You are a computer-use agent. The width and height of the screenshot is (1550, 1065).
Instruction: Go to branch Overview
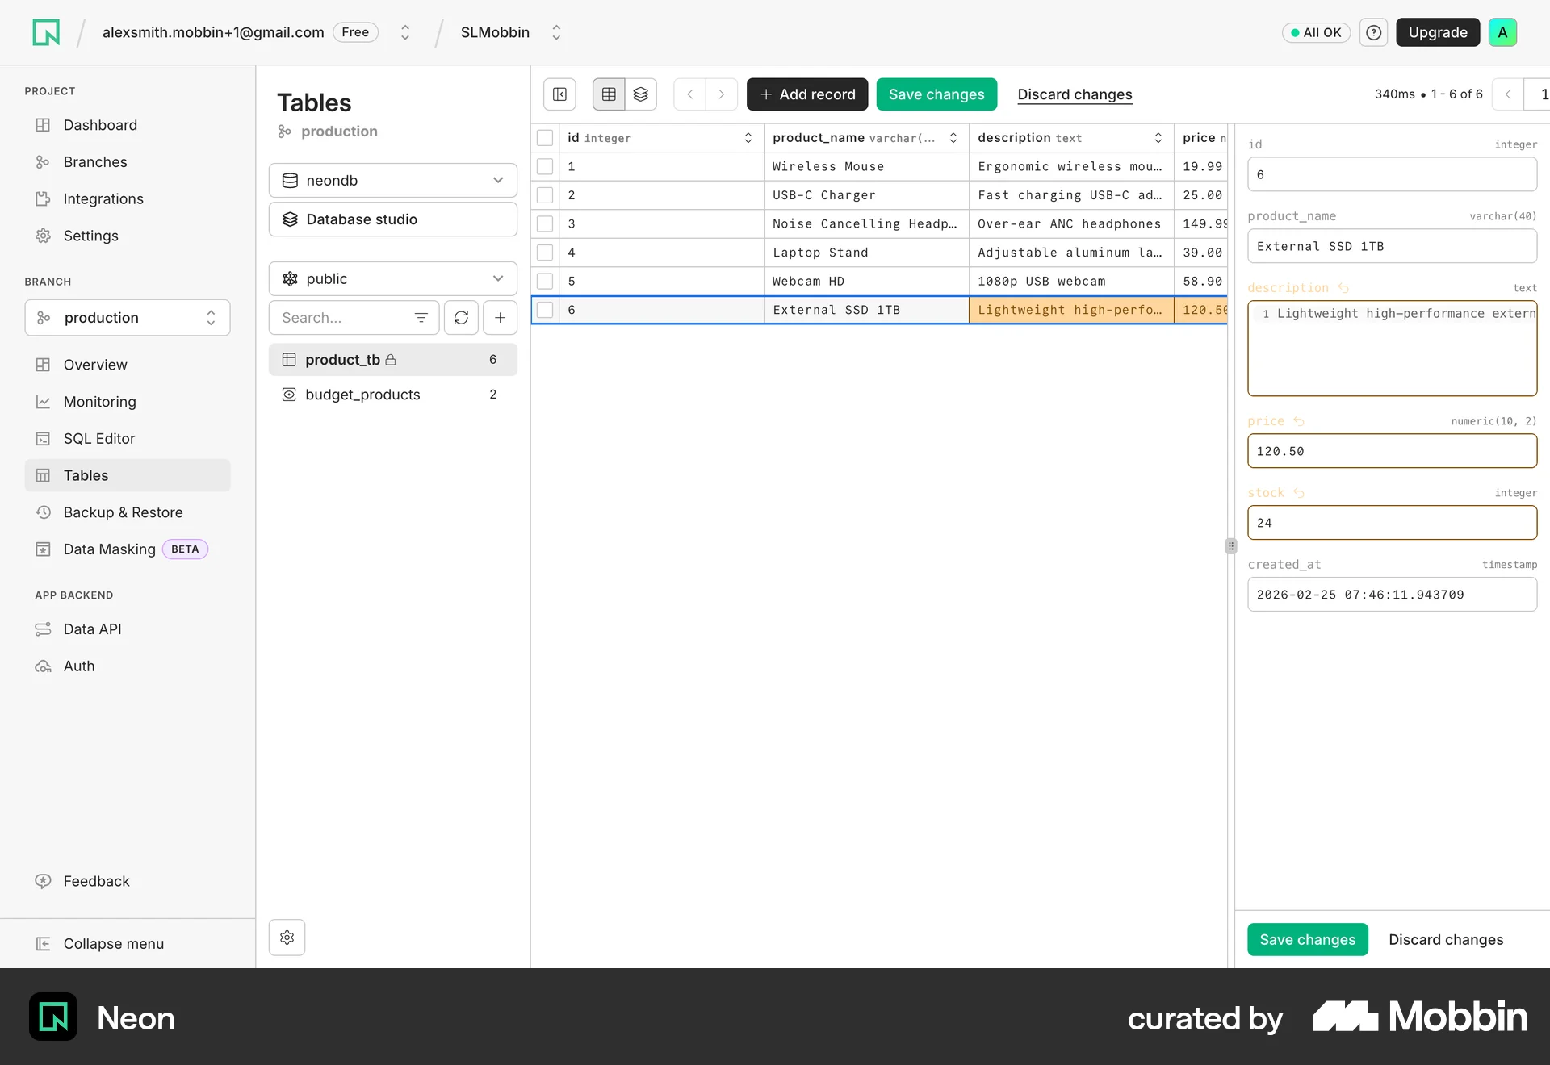tap(128, 365)
